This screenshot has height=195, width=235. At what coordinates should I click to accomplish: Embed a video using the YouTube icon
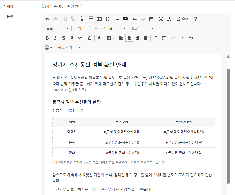[x=125, y=19]
